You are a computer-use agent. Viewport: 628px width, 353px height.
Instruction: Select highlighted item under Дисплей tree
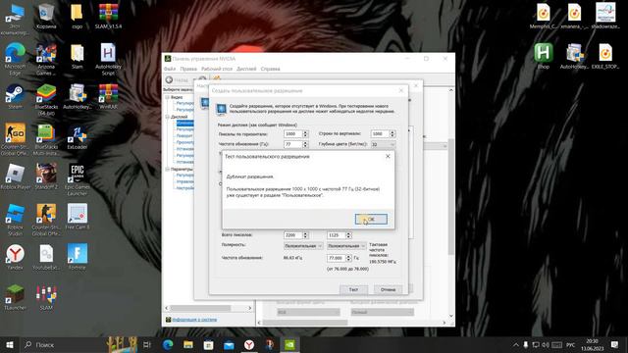pos(185,123)
